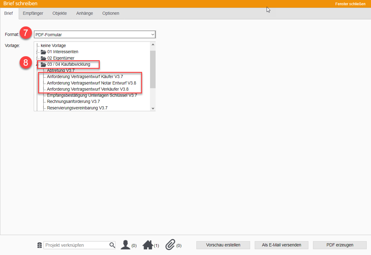Click the template list scroll-down arrow
The height and width of the screenshot is (255, 371).
153,108
